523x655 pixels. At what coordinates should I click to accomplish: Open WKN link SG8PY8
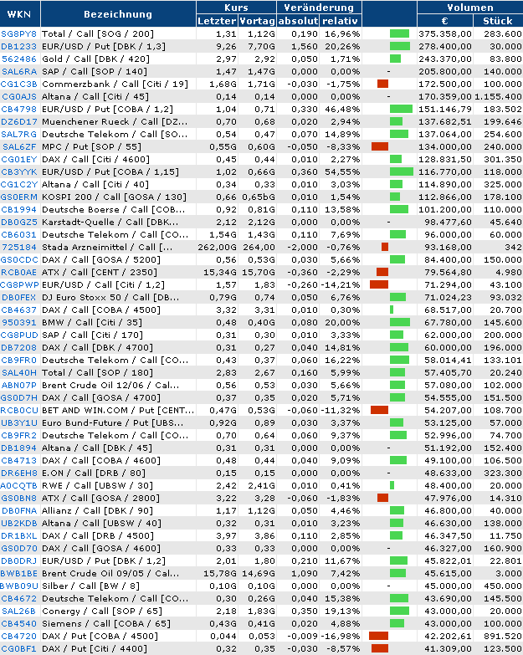[x=18, y=33]
